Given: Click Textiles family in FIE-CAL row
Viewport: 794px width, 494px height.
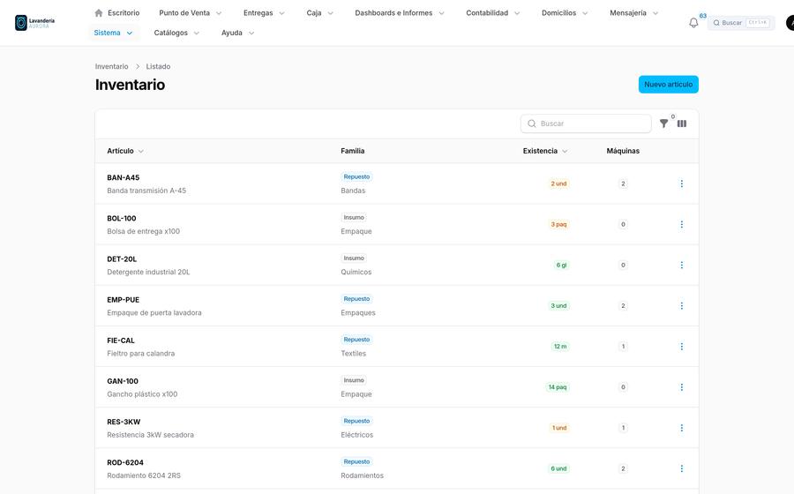Looking at the screenshot, I should pos(354,353).
